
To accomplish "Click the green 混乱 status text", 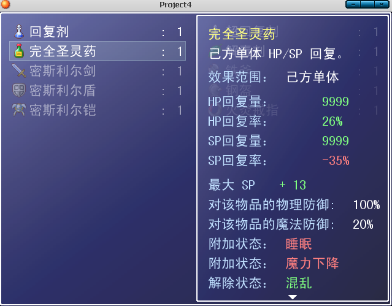I will (299, 283).
